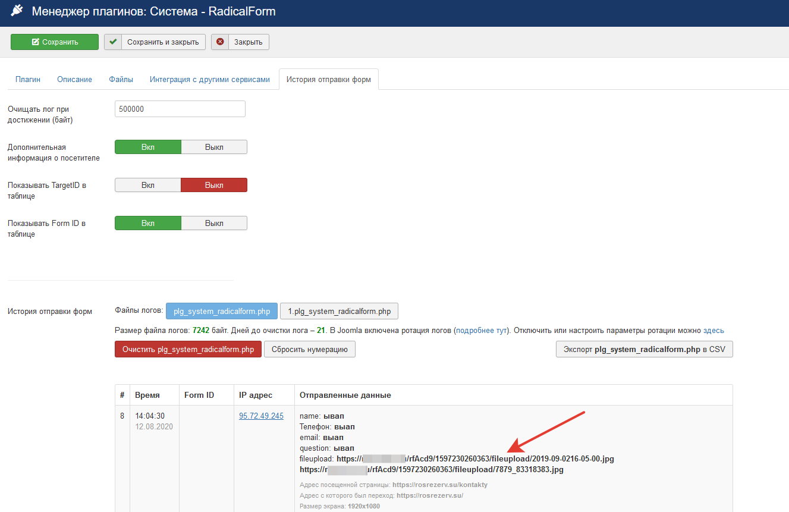
Task: Open the Плагин tab
Action: [28, 79]
